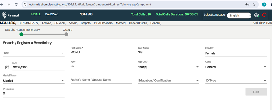Click the 104 HAO label
This screenshot has width=272, height=110.
click(86, 14)
